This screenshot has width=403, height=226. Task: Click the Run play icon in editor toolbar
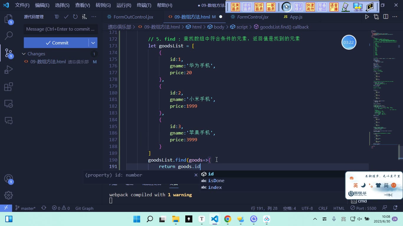point(367,17)
